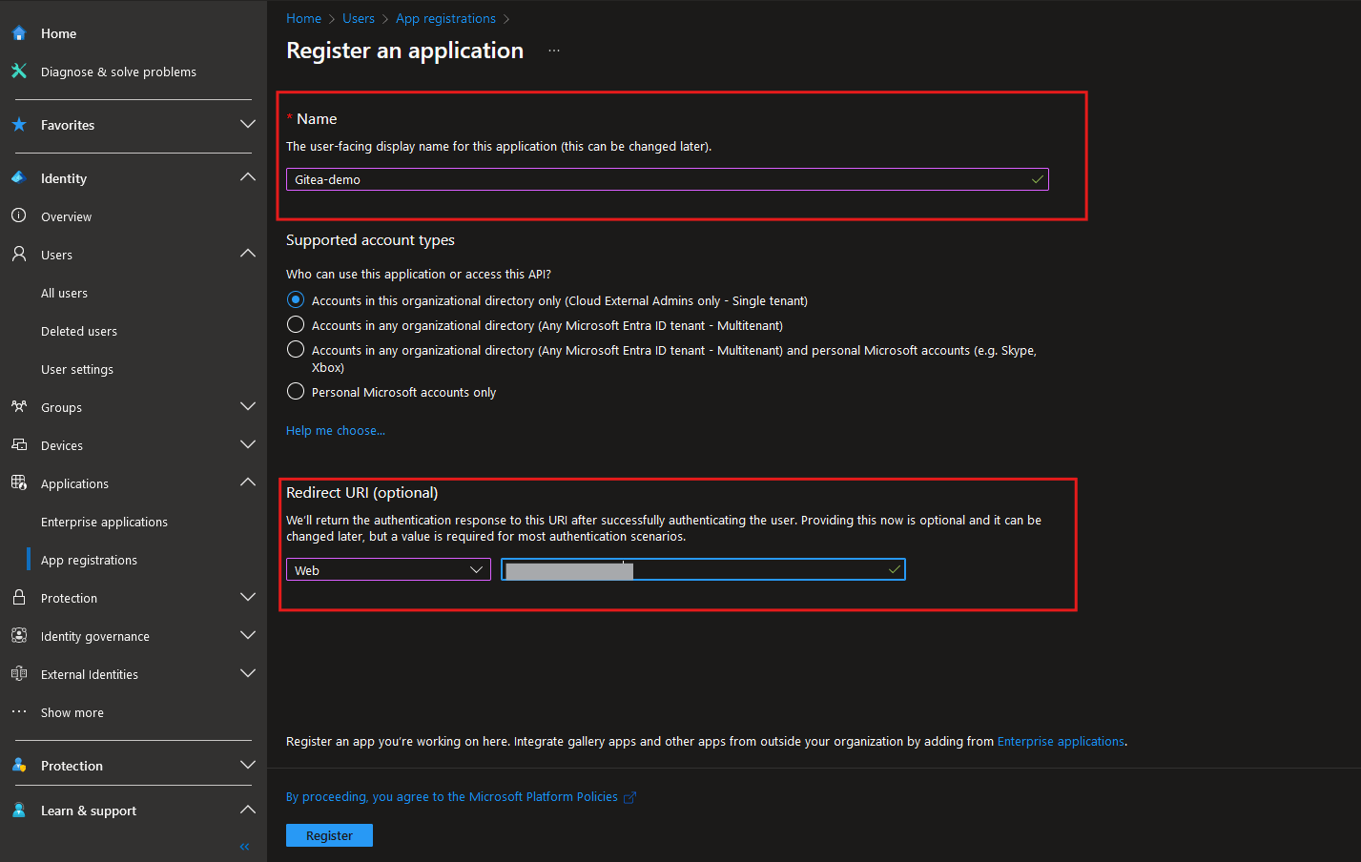Click Home breadcrumb link
This screenshot has width=1361, height=862.
click(303, 18)
